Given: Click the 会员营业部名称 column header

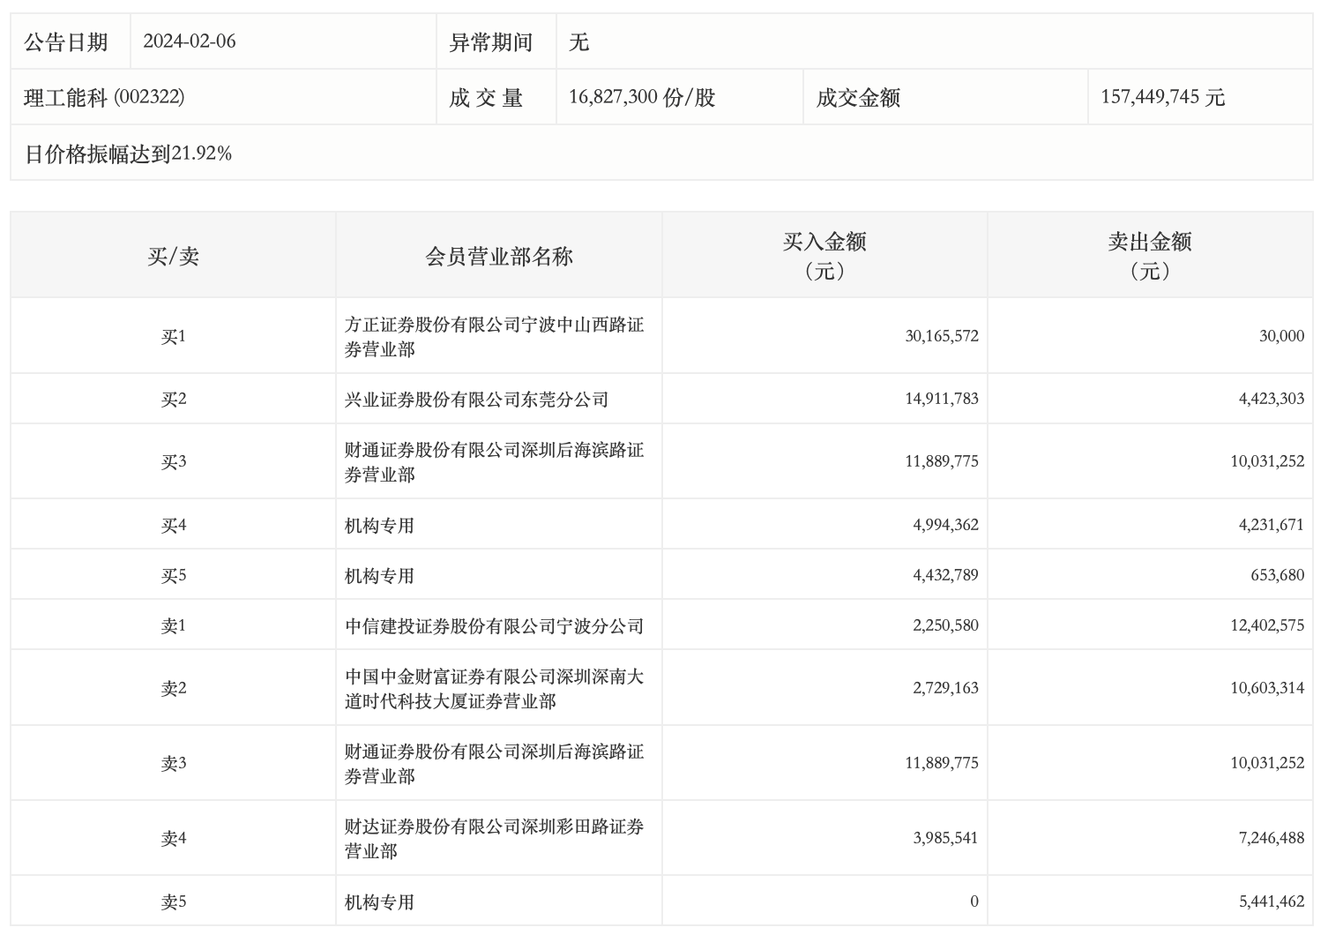Looking at the screenshot, I should coord(499,257).
